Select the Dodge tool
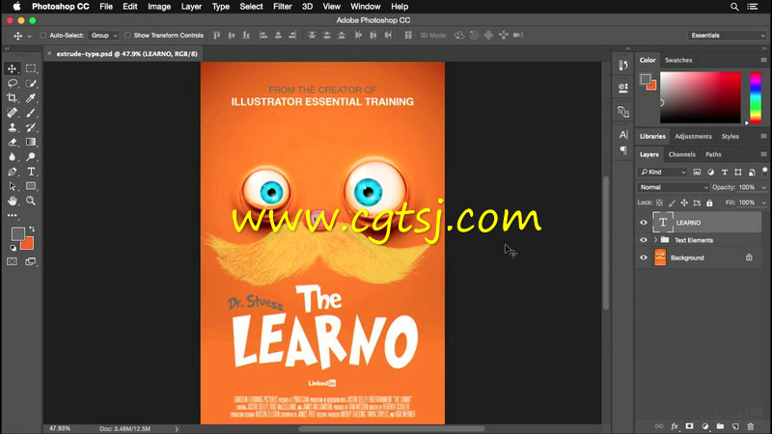The height and width of the screenshot is (434, 772). [x=31, y=157]
